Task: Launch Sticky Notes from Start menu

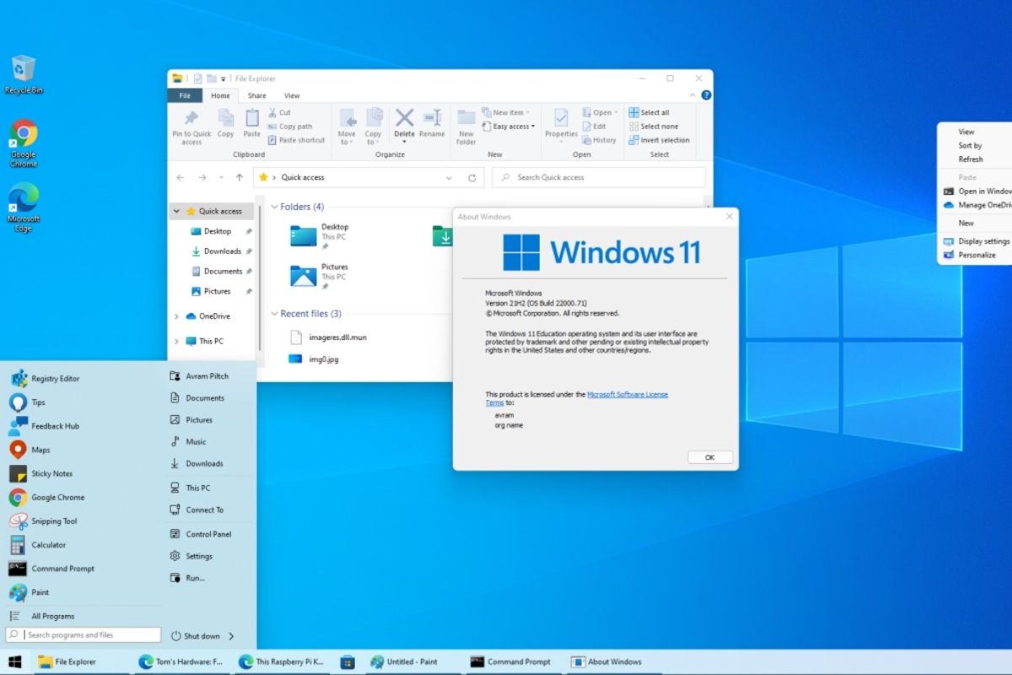Action: pyautogui.click(x=42, y=473)
